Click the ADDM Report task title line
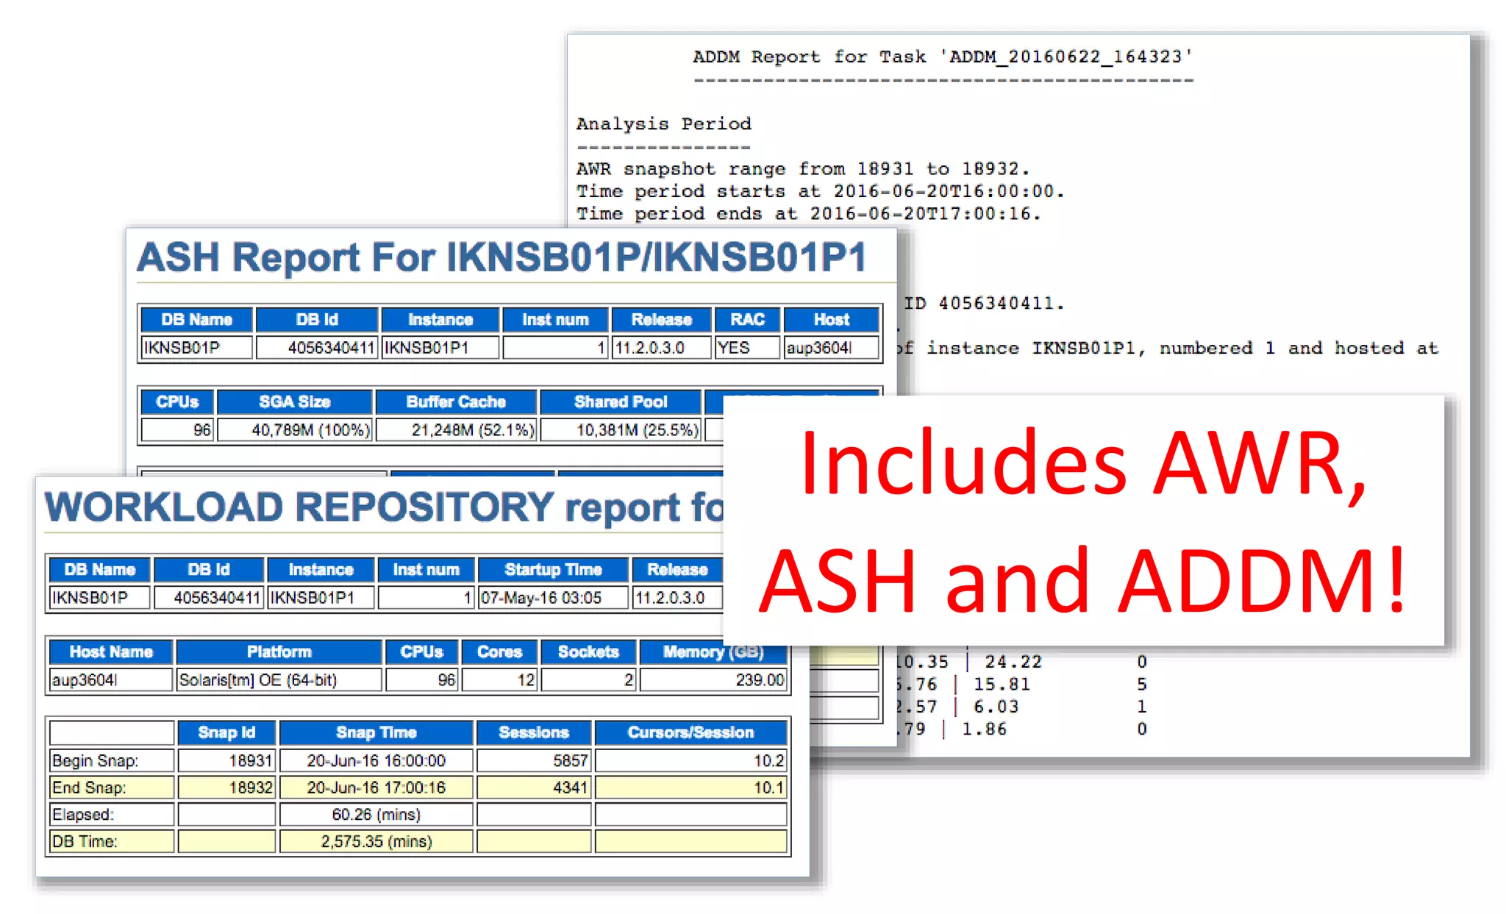The height and width of the screenshot is (914, 1506). (942, 57)
